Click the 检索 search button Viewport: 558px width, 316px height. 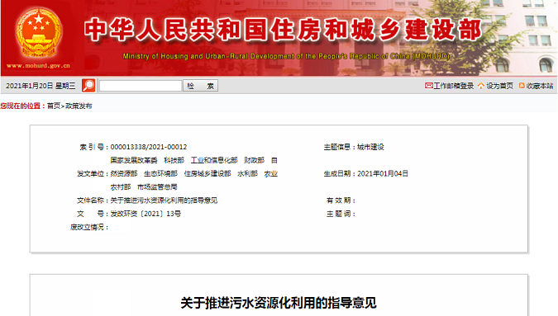(x=200, y=86)
